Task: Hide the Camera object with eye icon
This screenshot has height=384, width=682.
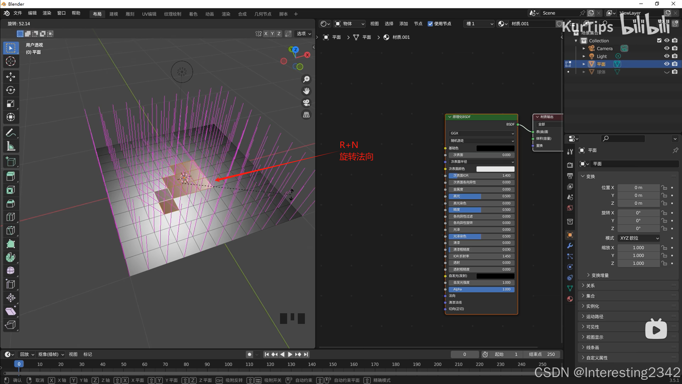Action: (667, 48)
